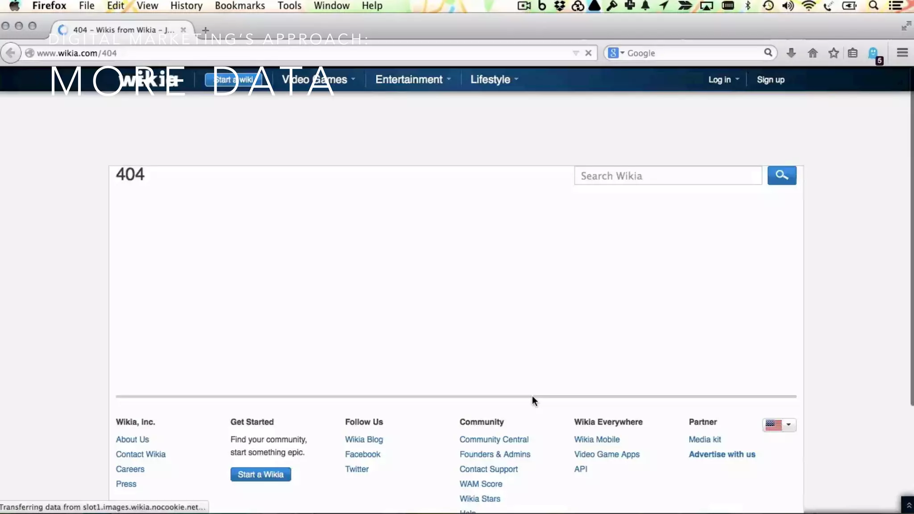The height and width of the screenshot is (514, 914).
Task: Open the Firefox hamburger menu
Action: point(902,53)
